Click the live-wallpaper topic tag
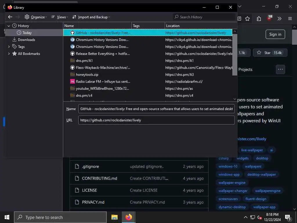Image resolution: width=297 pixels, height=223 pixels. 252,150
